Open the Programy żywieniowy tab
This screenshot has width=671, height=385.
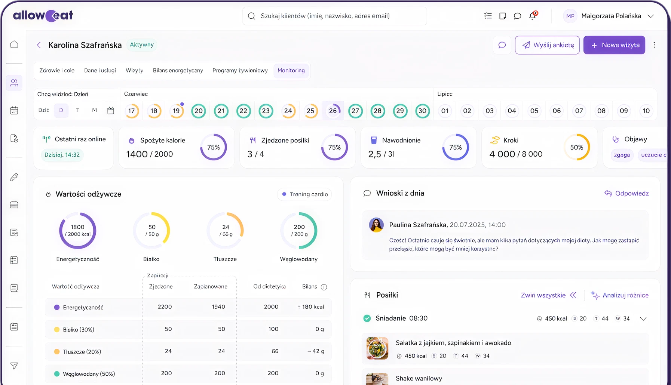(x=240, y=70)
